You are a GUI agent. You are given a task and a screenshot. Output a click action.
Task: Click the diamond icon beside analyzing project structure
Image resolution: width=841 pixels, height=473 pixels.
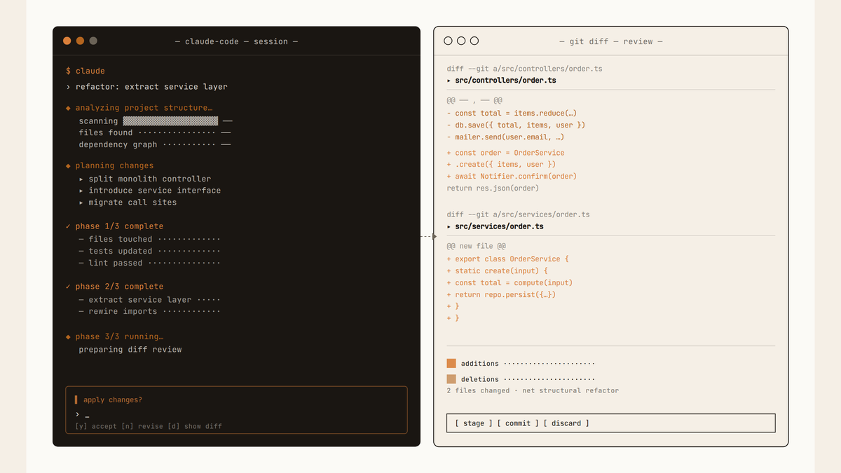coord(68,108)
